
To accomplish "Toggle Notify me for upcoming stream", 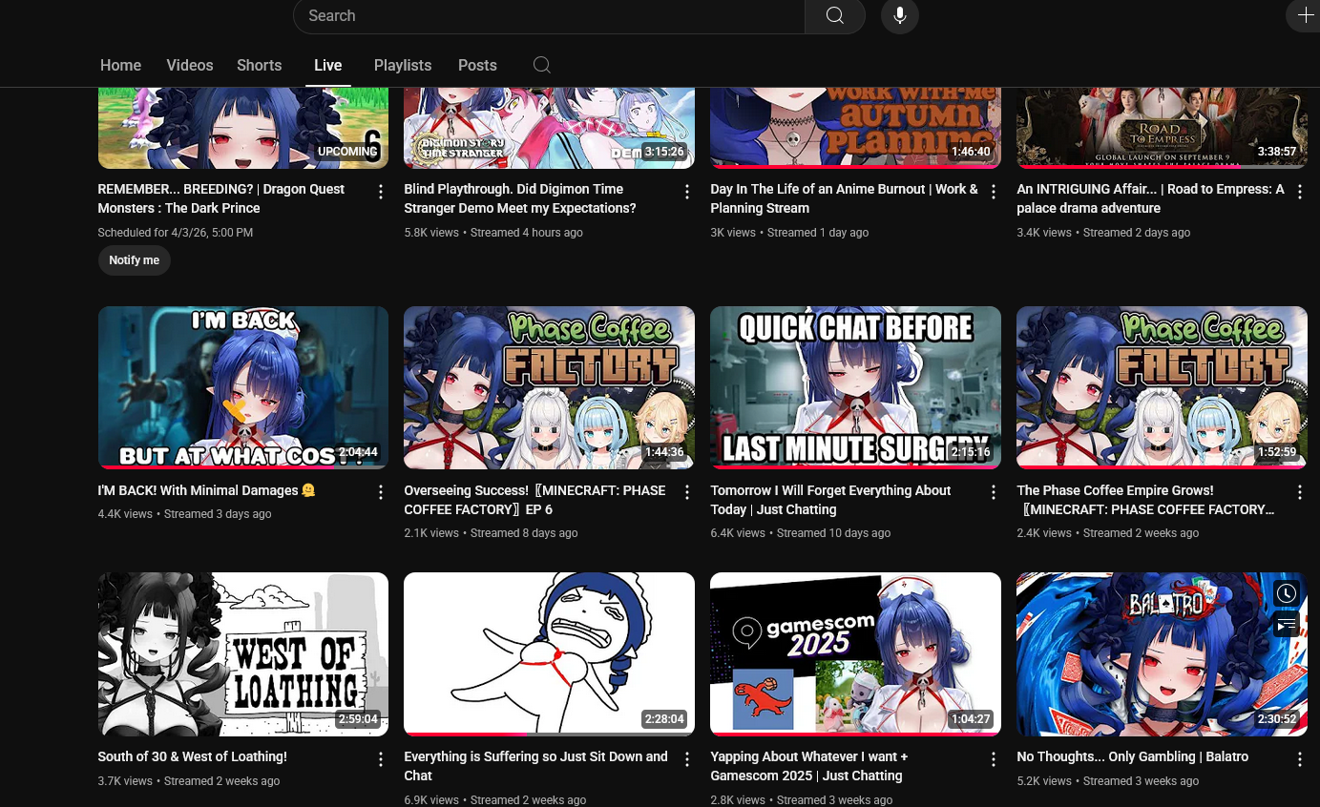I will 134,260.
